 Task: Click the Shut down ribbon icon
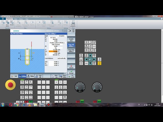point(7,23)
